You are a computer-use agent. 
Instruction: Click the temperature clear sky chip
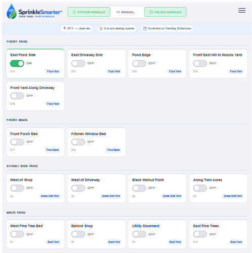click(77, 28)
